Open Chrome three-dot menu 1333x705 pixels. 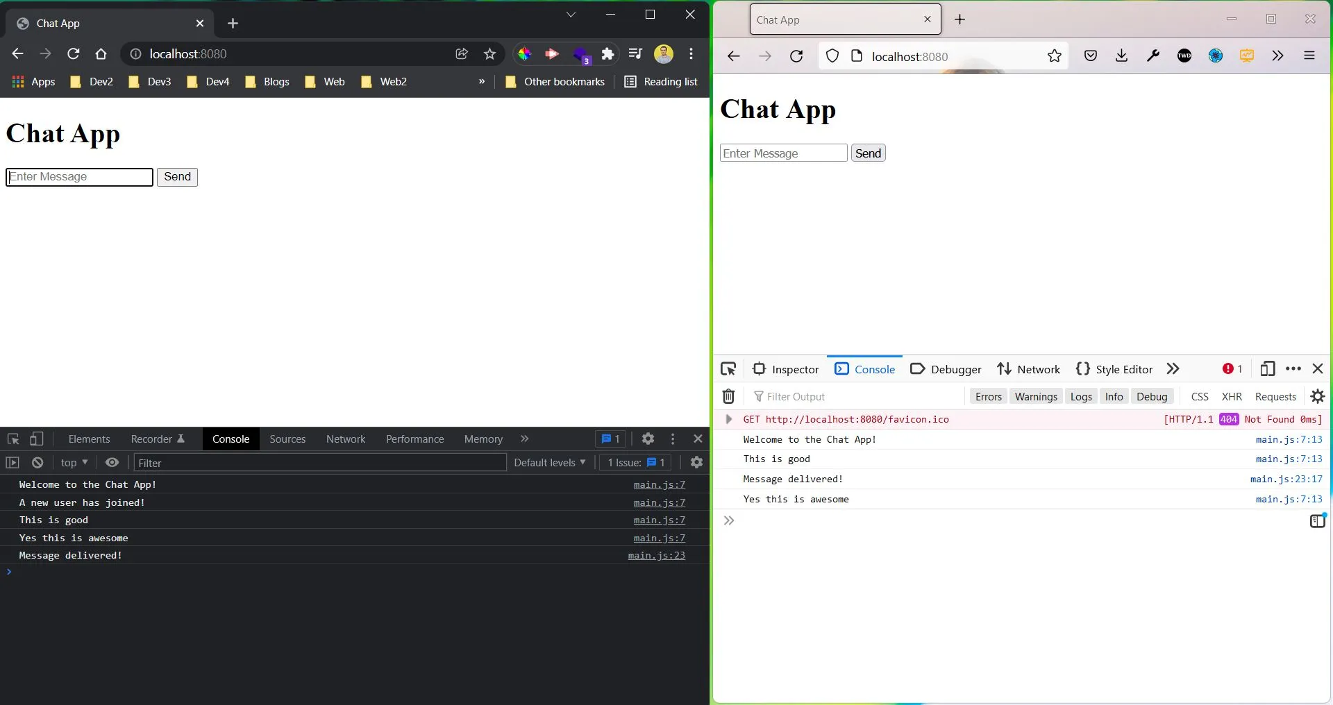pos(691,53)
